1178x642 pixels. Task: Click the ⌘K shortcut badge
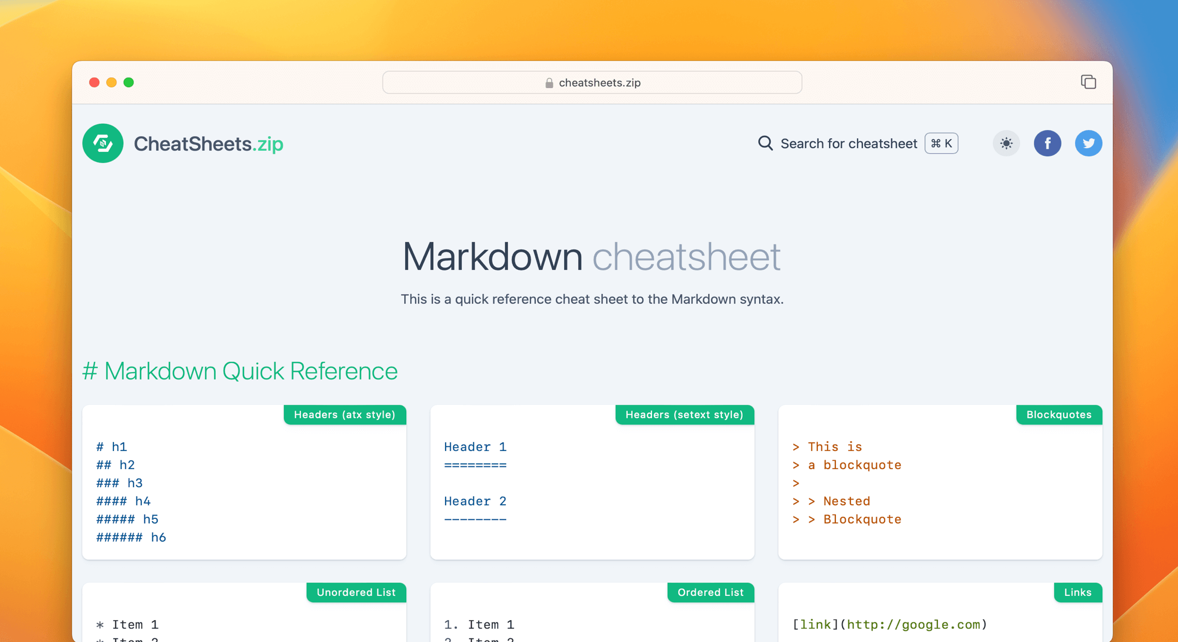tap(941, 143)
